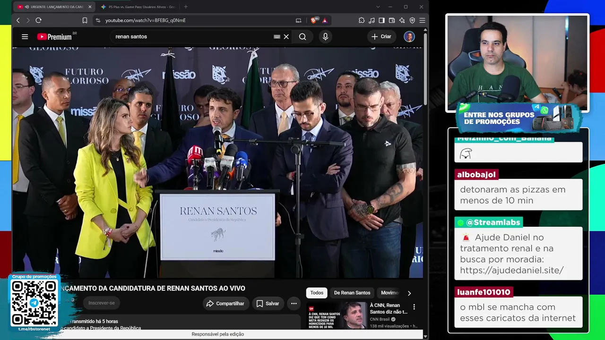605x340 pixels.
Task: Open the browser extensions puzzle icon
Action: point(362,20)
